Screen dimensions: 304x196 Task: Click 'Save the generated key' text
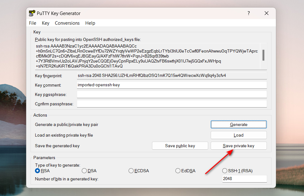point(57,146)
